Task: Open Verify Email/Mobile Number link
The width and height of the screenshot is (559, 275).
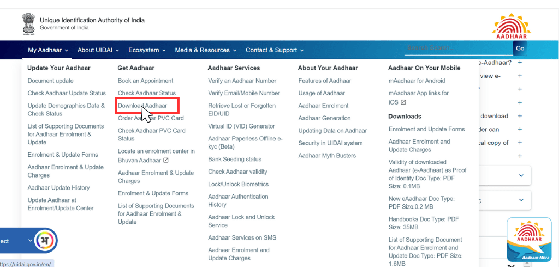Action: click(244, 93)
